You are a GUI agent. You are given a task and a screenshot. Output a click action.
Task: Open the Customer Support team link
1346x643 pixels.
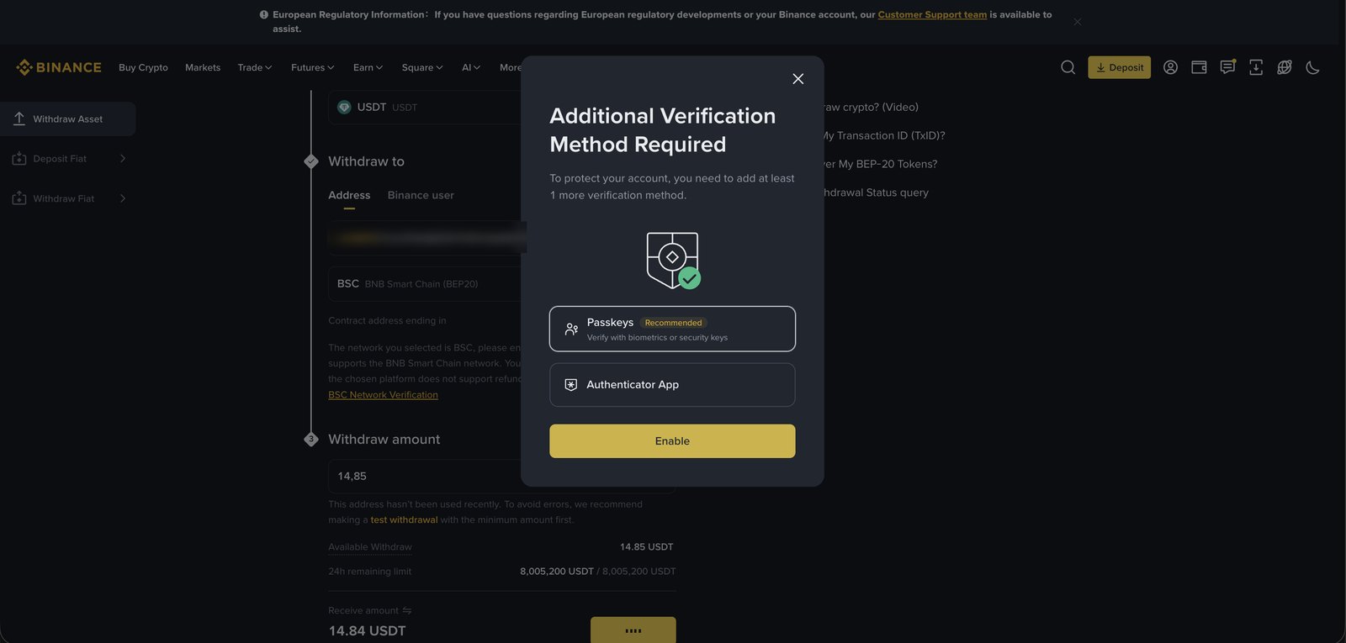[x=932, y=14]
